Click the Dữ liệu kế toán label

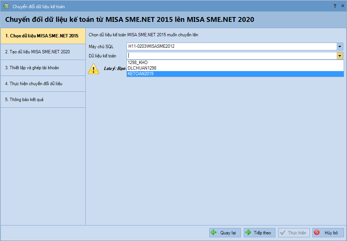point(102,56)
